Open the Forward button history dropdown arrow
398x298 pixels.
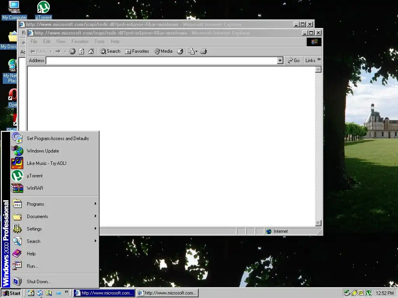65,52
